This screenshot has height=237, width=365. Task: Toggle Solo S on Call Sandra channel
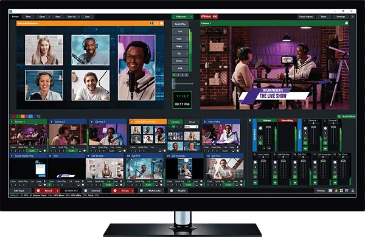(x=275, y=167)
